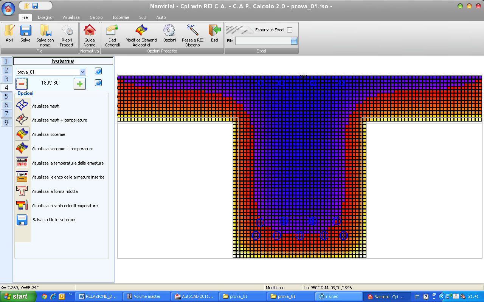Open iTunes taskbar button
Screen dimensions: 484x302
[339, 296]
